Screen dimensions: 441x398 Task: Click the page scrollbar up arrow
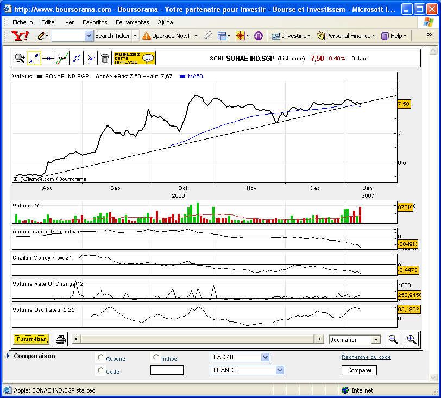[x=433, y=50]
